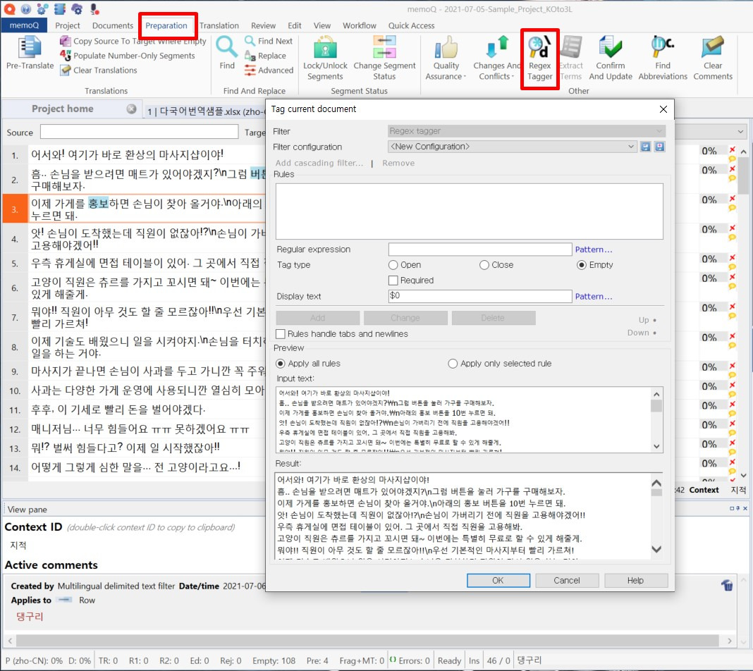This screenshot has height=671, width=753.
Task: Click the Result preview scrollbar down arrow
Action: point(656,549)
